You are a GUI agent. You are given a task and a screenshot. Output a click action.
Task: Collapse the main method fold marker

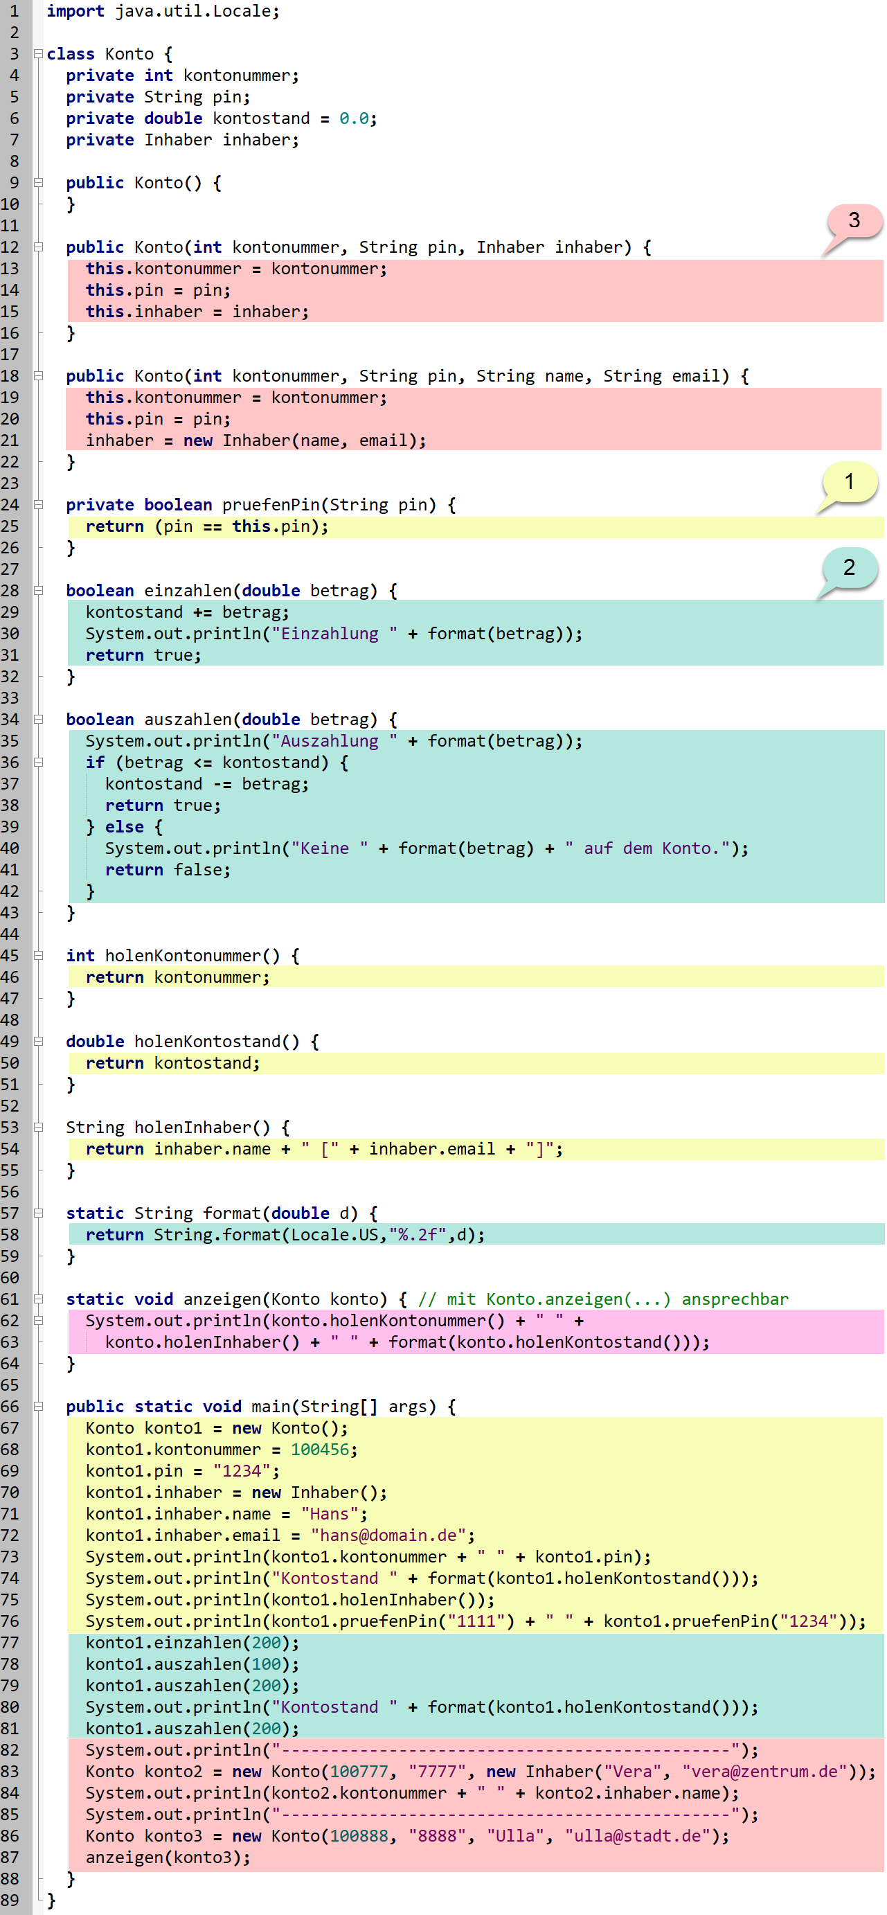[x=38, y=1407]
